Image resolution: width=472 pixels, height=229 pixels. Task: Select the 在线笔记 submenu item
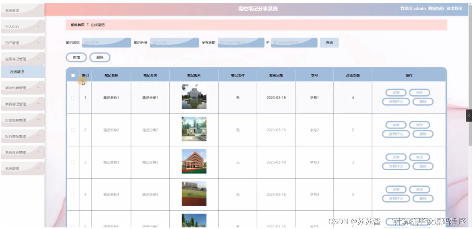click(22, 72)
